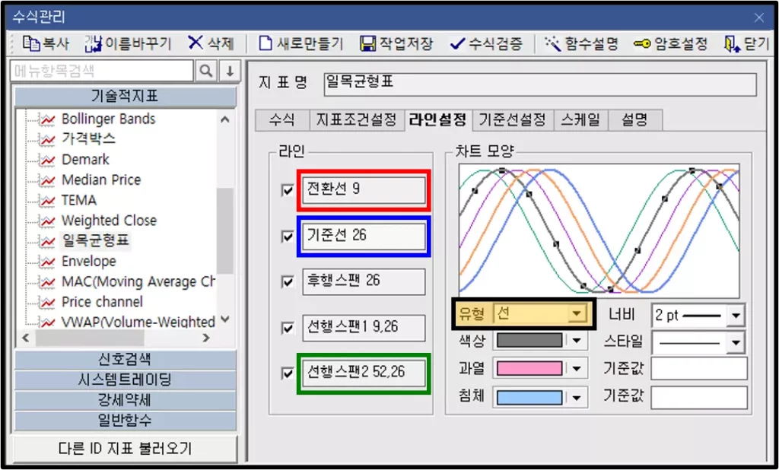The image size is (779, 470).
Task: Select TEMA indicator
Action: tap(79, 200)
